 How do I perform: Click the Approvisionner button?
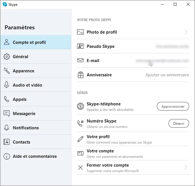point(173,106)
